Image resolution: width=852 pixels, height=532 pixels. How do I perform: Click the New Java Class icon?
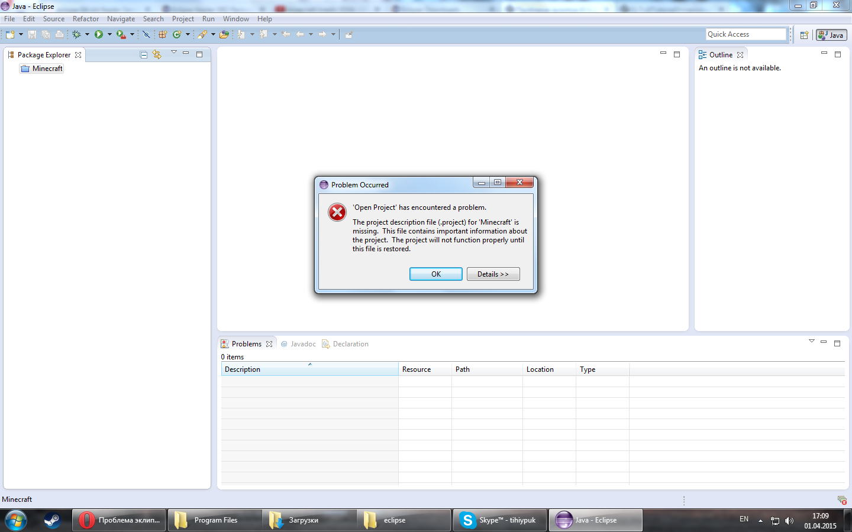coord(177,35)
